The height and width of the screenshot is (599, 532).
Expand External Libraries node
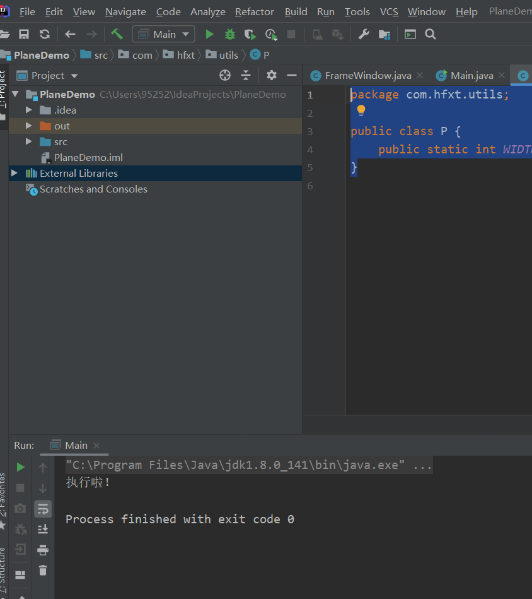click(14, 173)
